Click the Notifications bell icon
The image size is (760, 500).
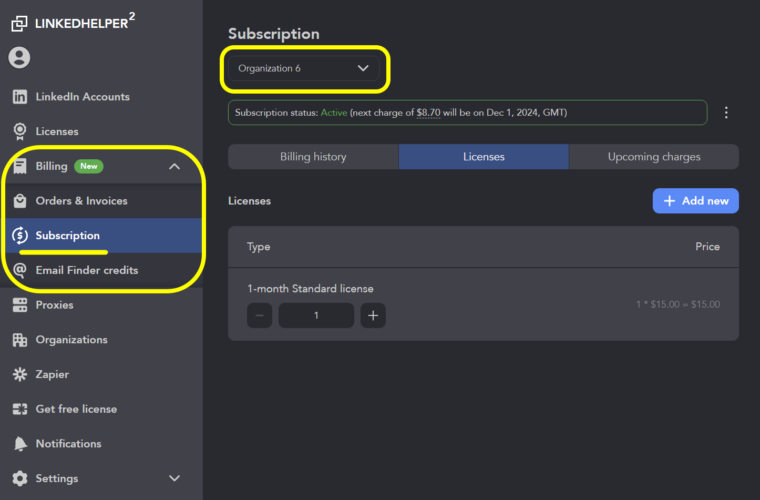pyautogui.click(x=19, y=443)
